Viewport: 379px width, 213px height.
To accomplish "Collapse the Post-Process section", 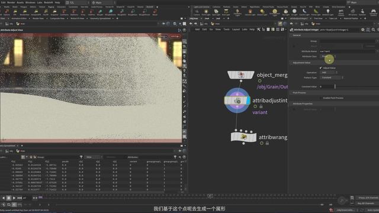I will coord(299,93).
